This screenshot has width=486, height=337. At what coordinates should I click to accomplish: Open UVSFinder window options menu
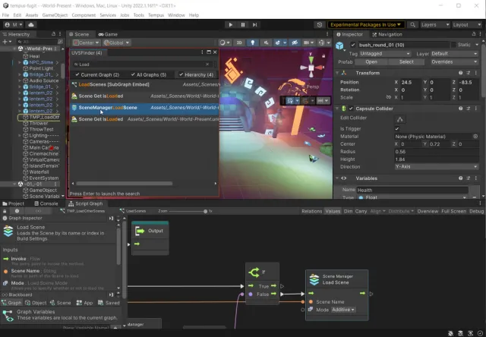coord(203,52)
